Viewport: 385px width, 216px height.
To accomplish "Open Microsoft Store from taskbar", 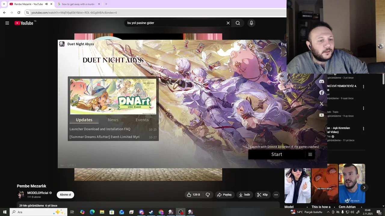I will (x=112, y=212).
